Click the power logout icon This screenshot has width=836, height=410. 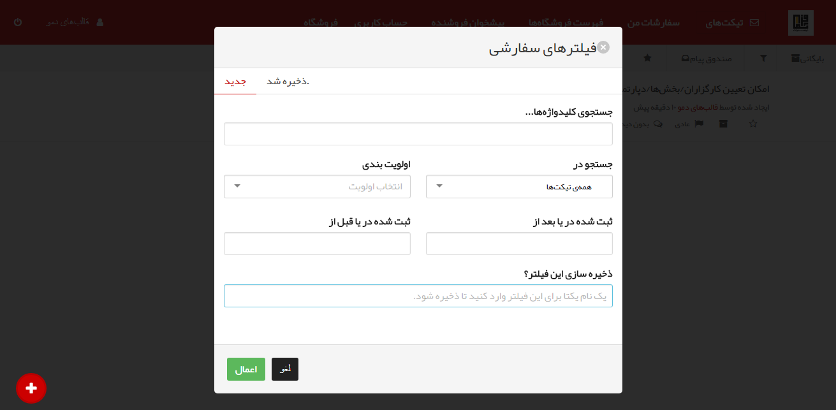pyautogui.click(x=17, y=22)
